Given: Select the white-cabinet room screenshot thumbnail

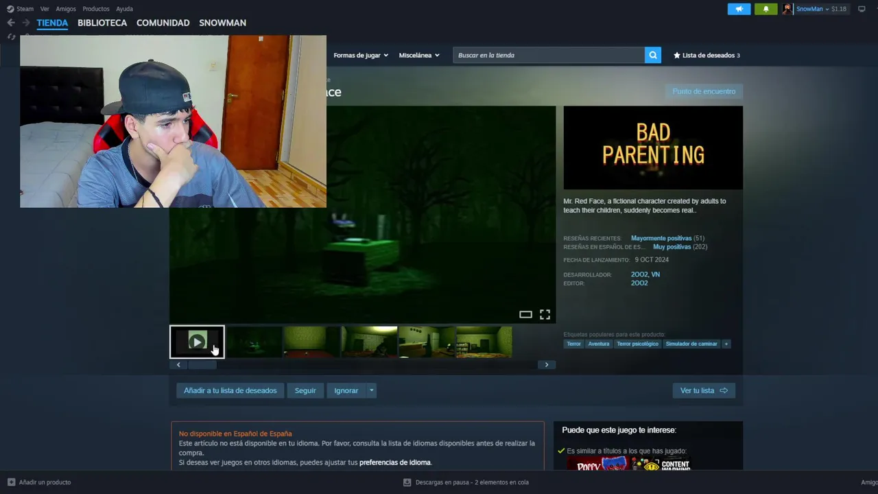Looking at the screenshot, I should (x=427, y=342).
